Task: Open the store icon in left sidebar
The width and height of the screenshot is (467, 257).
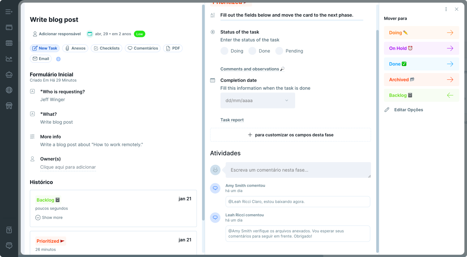Action: (9, 106)
